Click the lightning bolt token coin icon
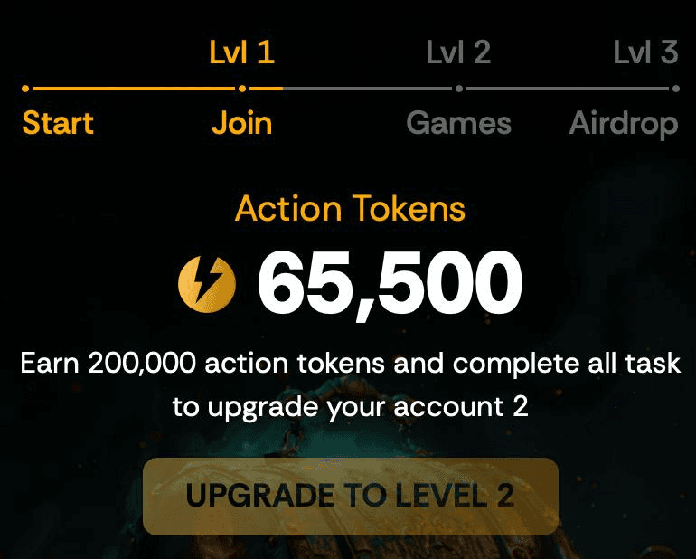This screenshot has height=559, width=696. 207,284
